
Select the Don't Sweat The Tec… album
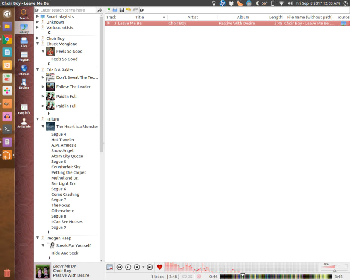point(77,77)
